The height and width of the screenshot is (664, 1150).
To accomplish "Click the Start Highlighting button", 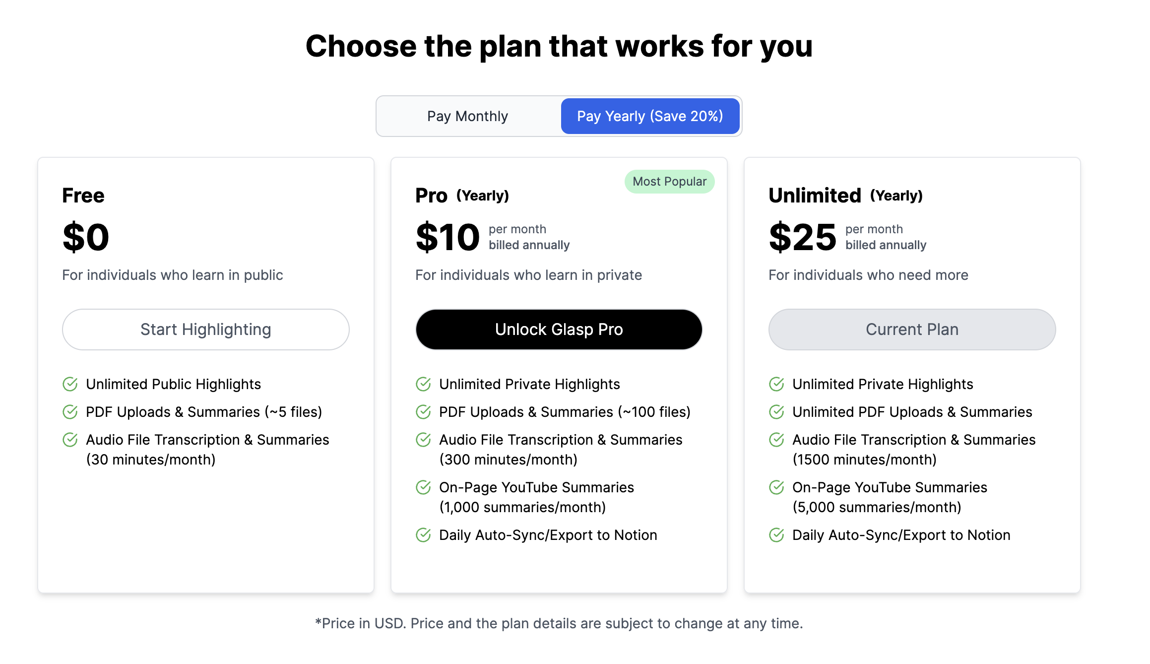I will pos(206,330).
